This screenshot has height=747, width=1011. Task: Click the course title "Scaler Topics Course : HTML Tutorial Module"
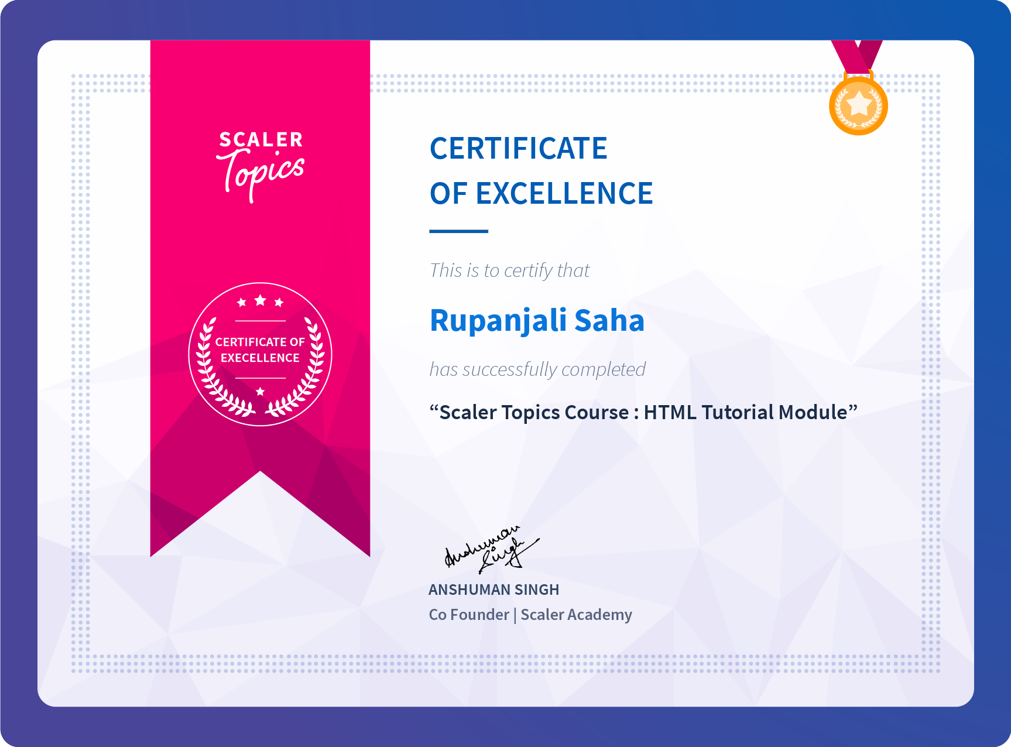click(x=643, y=412)
